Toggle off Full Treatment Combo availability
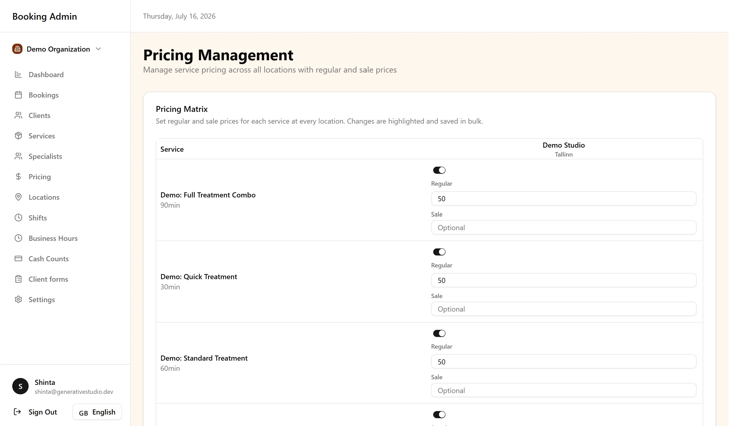729x426 pixels. (439, 170)
